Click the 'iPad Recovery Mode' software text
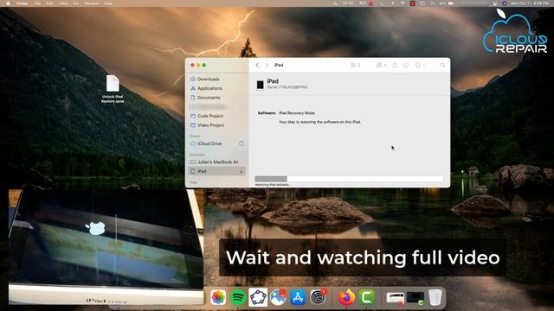Screen dimensions: 554x311 click(297, 113)
